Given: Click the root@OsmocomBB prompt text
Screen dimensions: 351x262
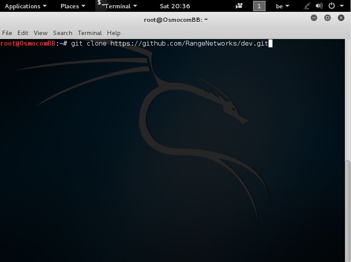Looking at the screenshot, I should tap(28, 43).
